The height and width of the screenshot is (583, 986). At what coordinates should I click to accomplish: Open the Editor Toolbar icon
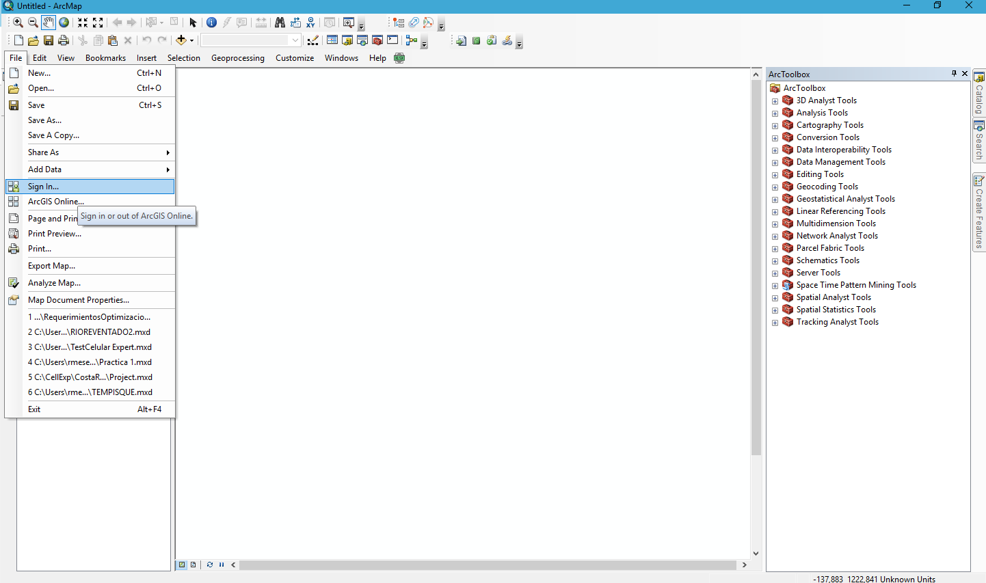313,40
